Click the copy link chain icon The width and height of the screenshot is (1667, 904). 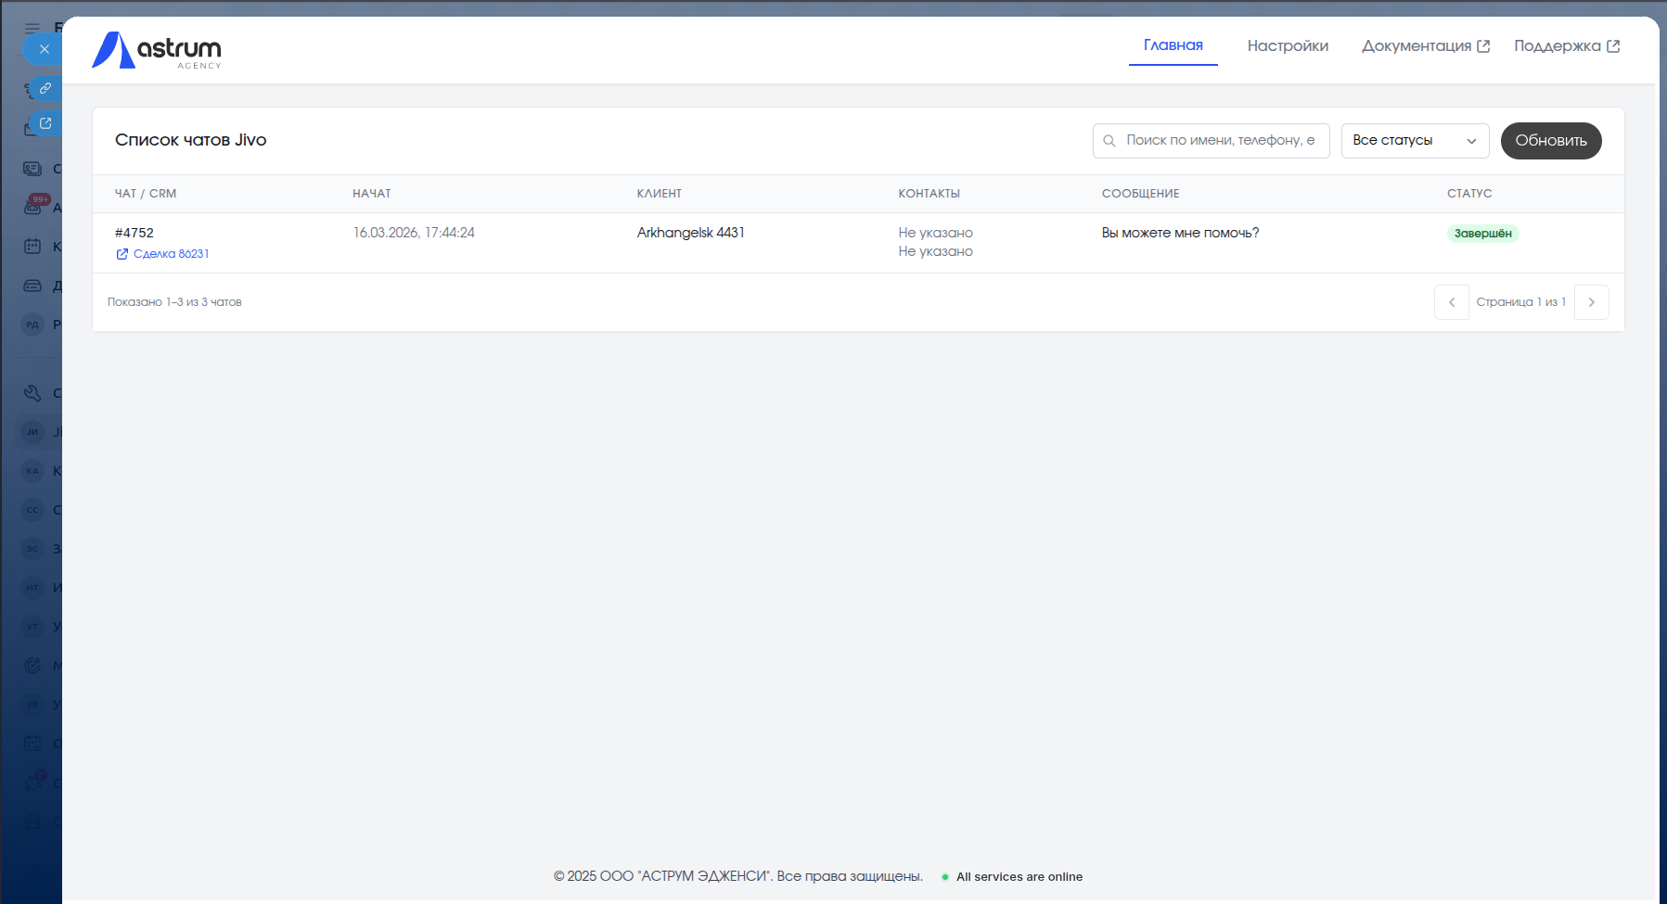45,88
